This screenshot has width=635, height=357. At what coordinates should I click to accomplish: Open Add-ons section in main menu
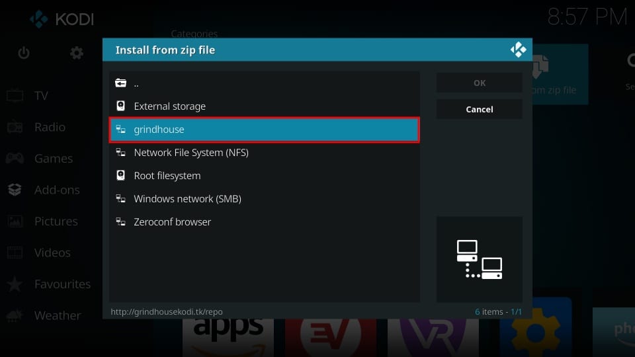click(x=57, y=190)
